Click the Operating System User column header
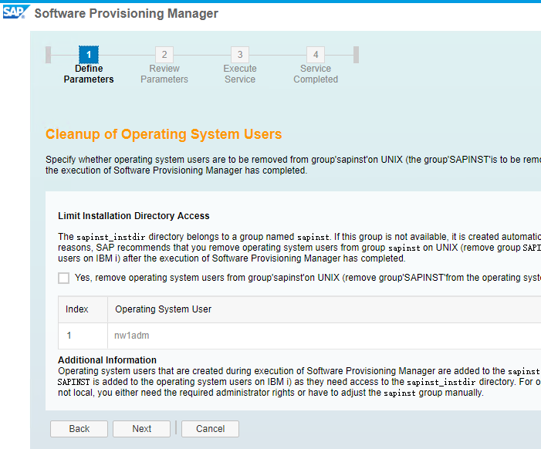 tap(324, 309)
